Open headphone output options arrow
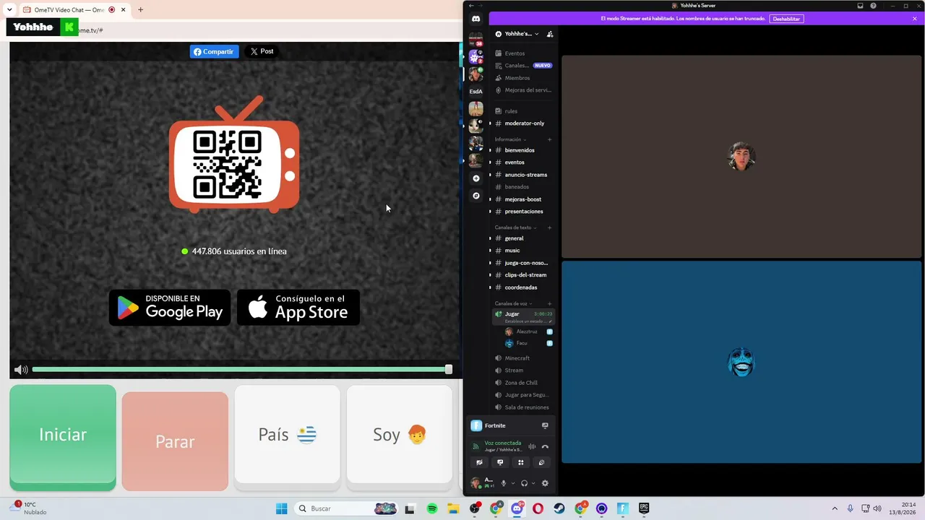This screenshot has height=520, width=925. pyautogui.click(x=533, y=483)
